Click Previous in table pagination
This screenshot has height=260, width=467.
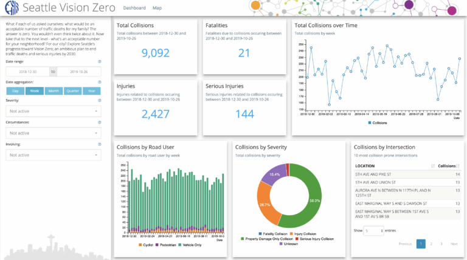tap(405, 244)
